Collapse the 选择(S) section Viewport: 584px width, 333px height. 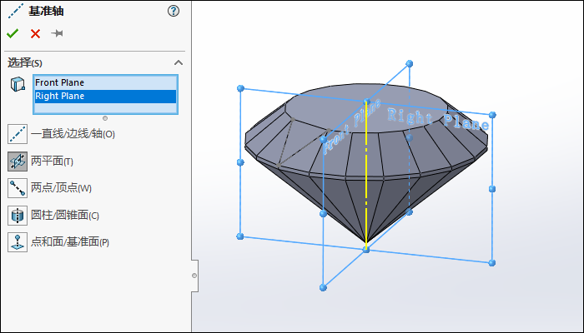tap(179, 62)
